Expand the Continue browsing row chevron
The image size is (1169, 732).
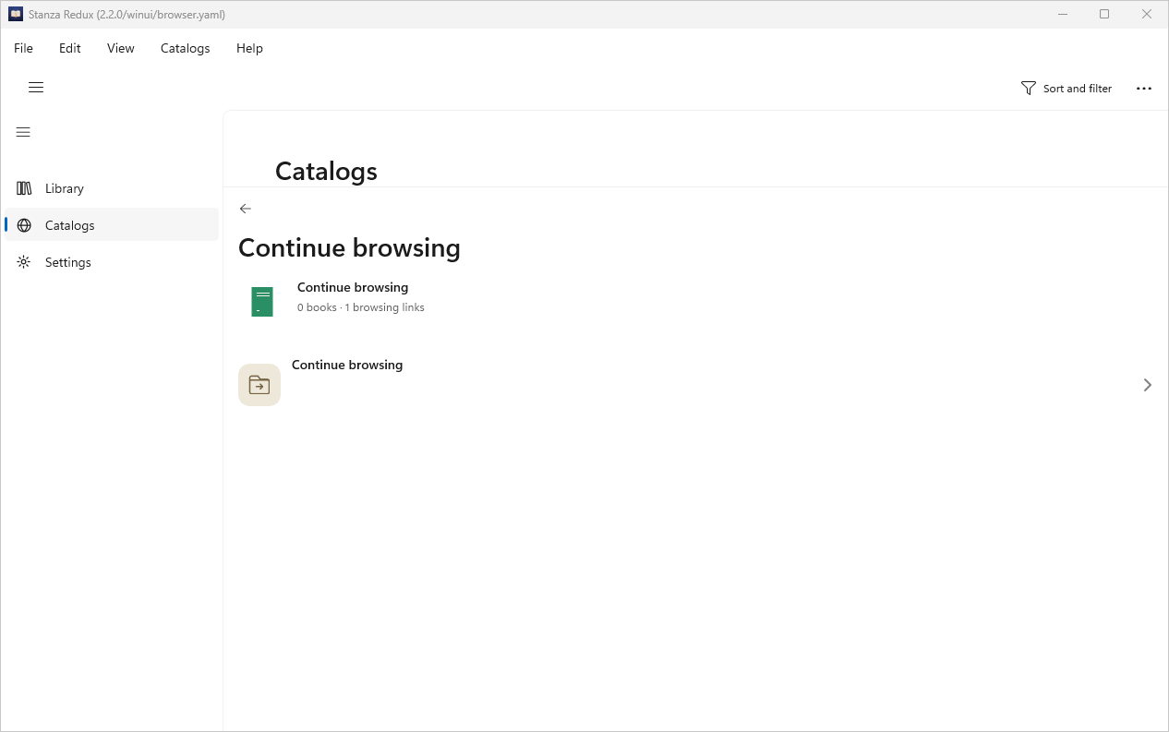coord(1147,385)
